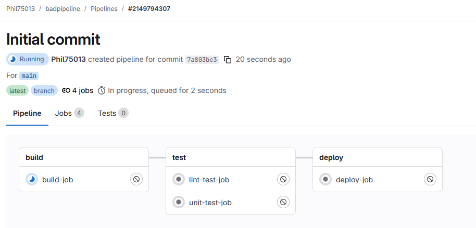Click the Running status badge
The height and width of the screenshot is (228, 476).
coord(27,59)
